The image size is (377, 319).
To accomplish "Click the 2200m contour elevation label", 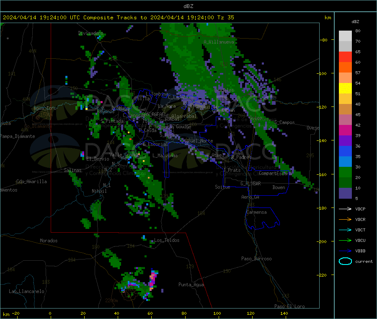I will click(111, 301).
